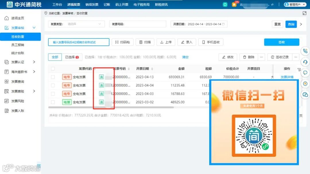The height and width of the screenshot is (174, 310).
Task: Expand more search filters arrow beside 查询
Action: pyautogui.click(x=301, y=24)
